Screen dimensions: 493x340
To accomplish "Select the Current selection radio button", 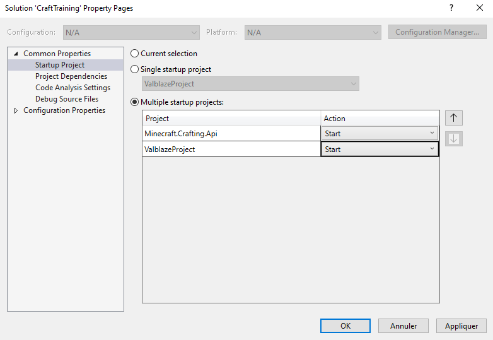I will (x=134, y=54).
